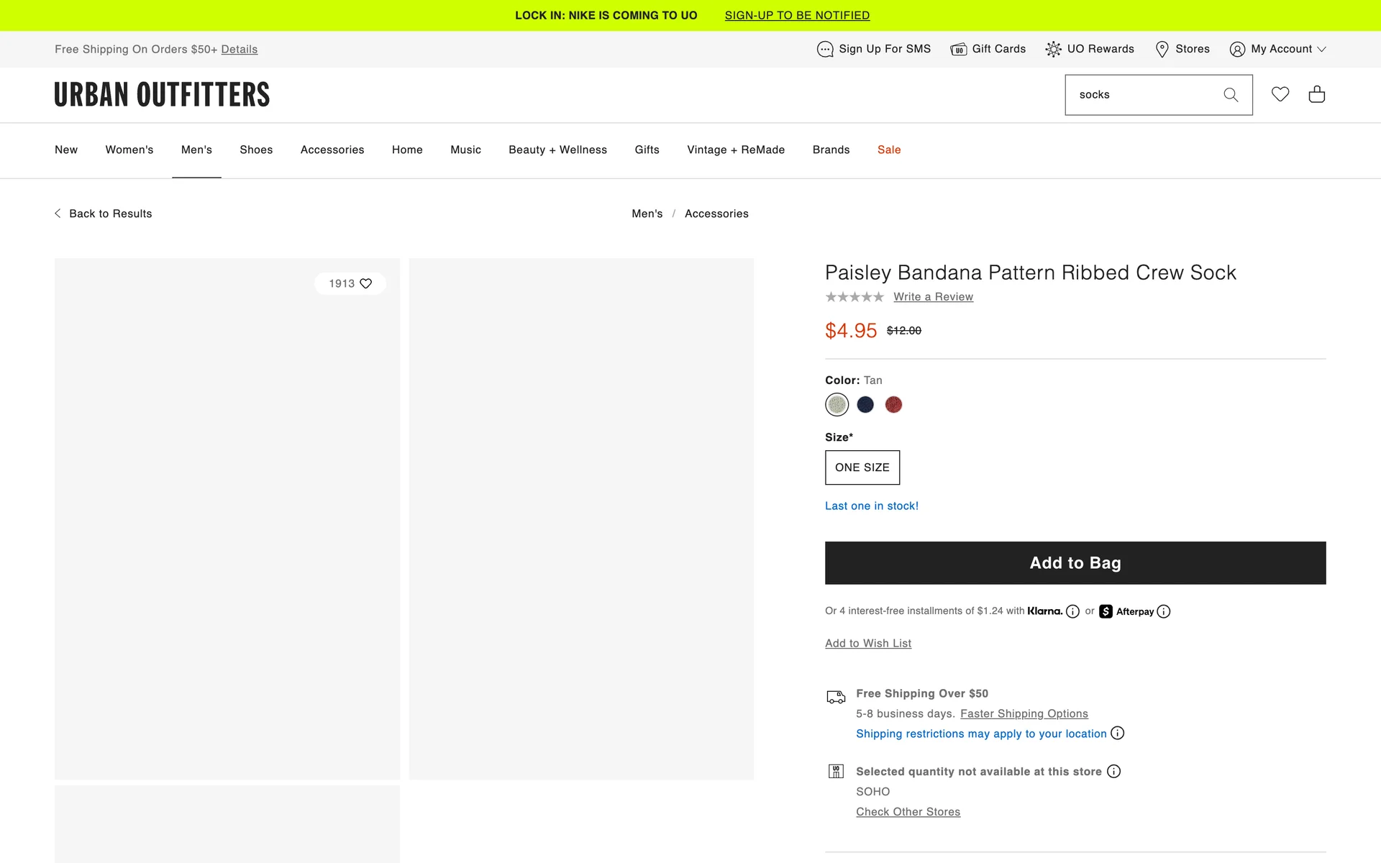
Task: Click the Write a Review link
Action: [x=933, y=297]
